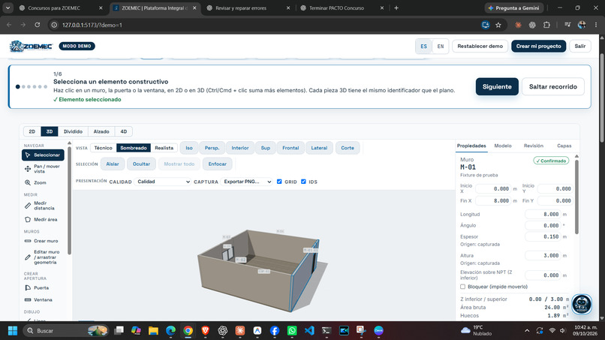The width and height of the screenshot is (605, 340).
Task: Click the Espesor value field
Action: click(543, 236)
